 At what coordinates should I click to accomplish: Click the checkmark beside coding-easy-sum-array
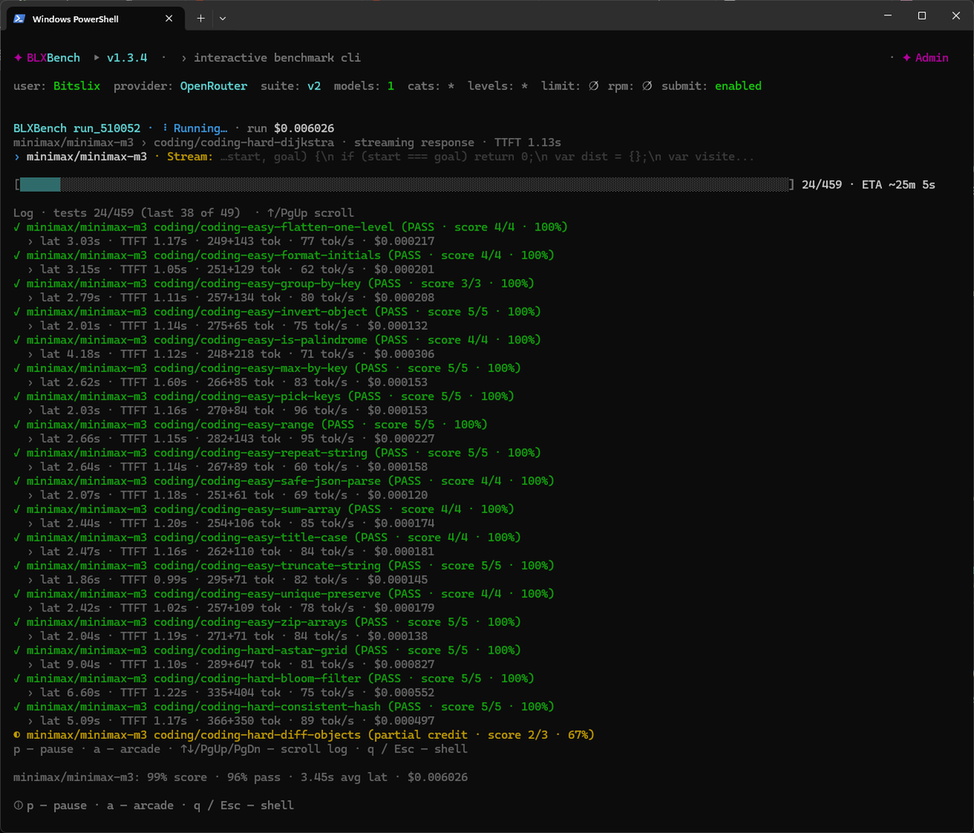pos(17,509)
